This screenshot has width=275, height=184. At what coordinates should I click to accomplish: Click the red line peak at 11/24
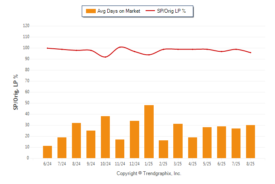coord(121,47)
